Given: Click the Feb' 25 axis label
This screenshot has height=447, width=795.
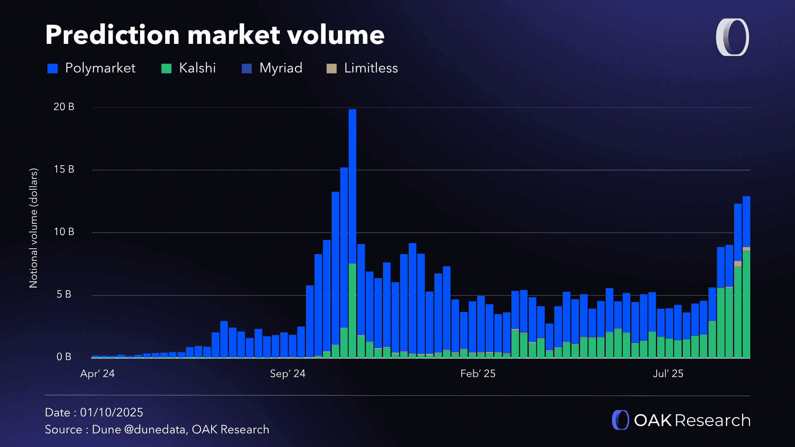Looking at the screenshot, I should (x=478, y=374).
